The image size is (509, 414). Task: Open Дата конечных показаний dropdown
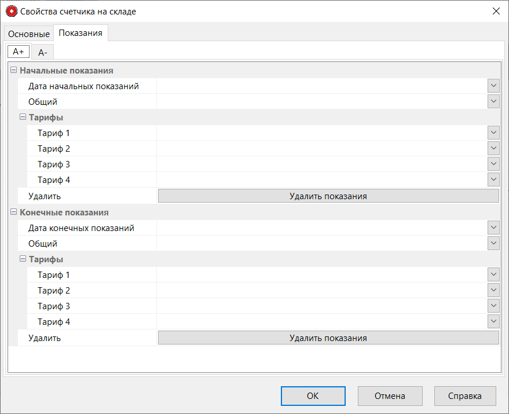[493, 228]
